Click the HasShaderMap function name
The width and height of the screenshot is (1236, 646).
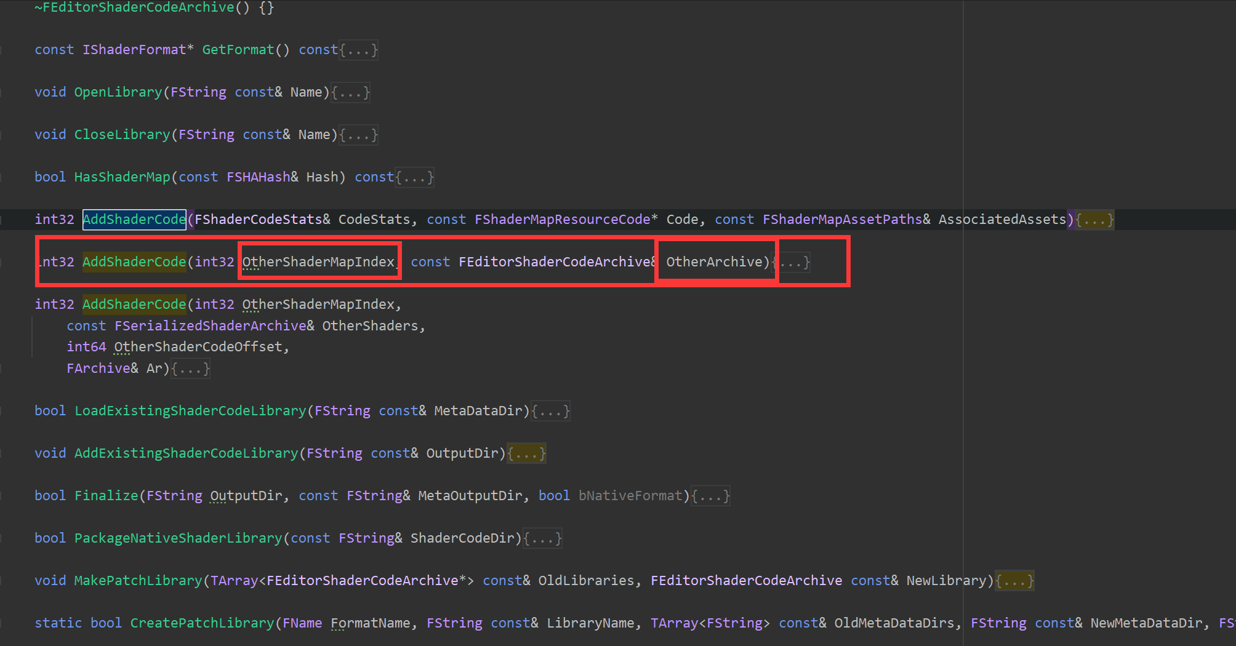(x=122, y=177)
